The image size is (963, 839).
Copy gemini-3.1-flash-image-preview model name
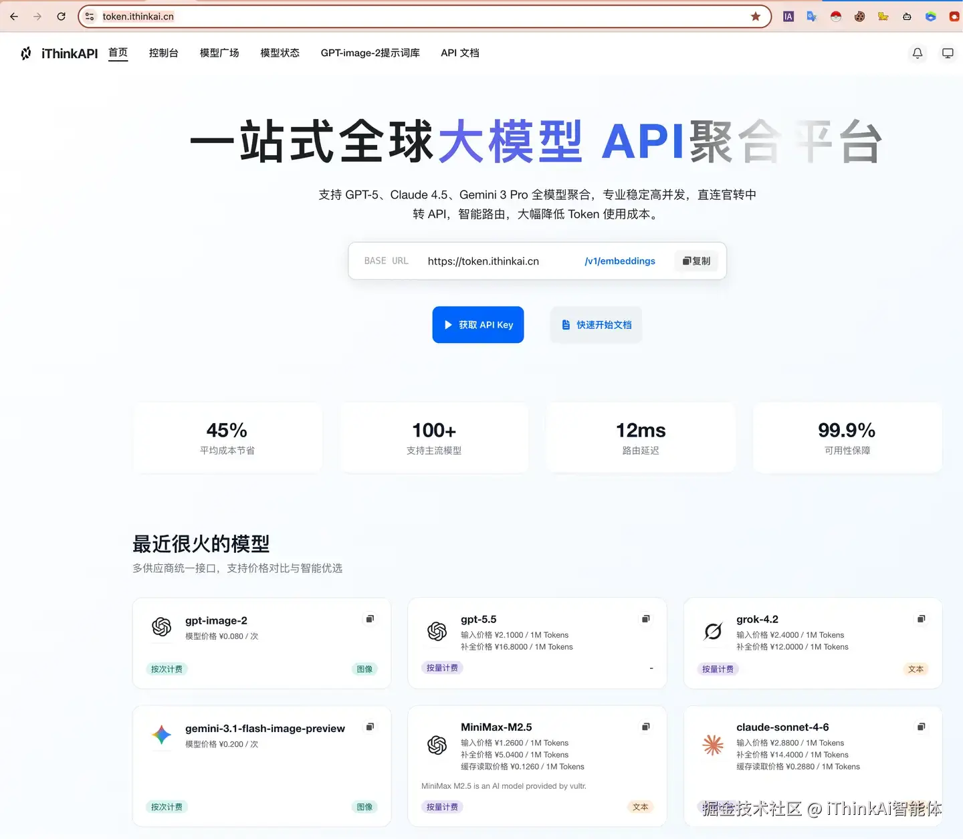tap(370, 727)
